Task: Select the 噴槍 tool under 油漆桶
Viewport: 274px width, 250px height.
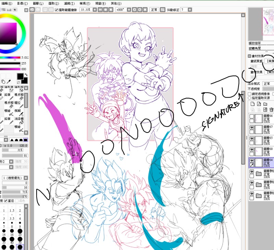Action: [19, 128]
